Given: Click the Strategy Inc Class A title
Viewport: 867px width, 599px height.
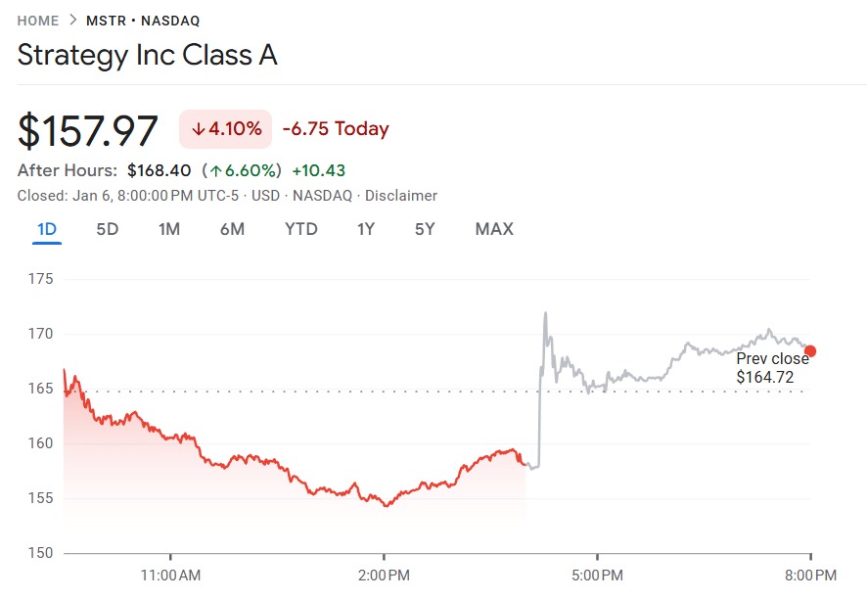Looking at the screenshot, I should click(147, 56).
